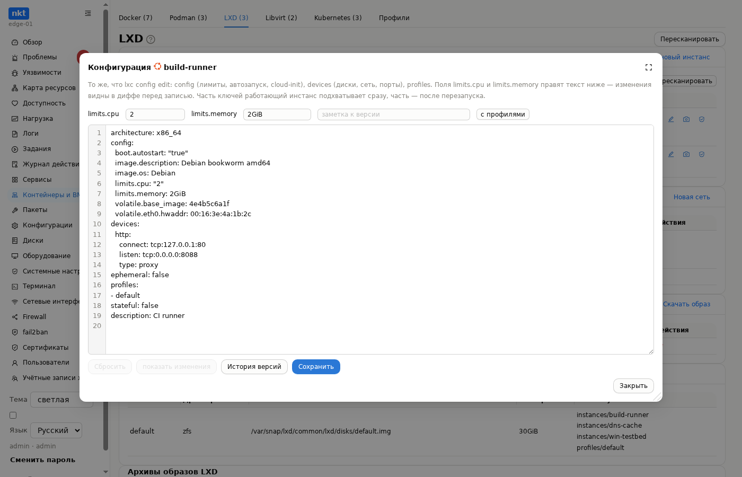Click the top Пересканировать button

click(690, 39)
